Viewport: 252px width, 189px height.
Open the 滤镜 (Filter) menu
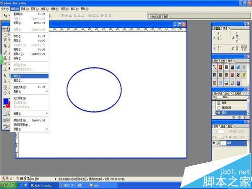click(54, 9)
